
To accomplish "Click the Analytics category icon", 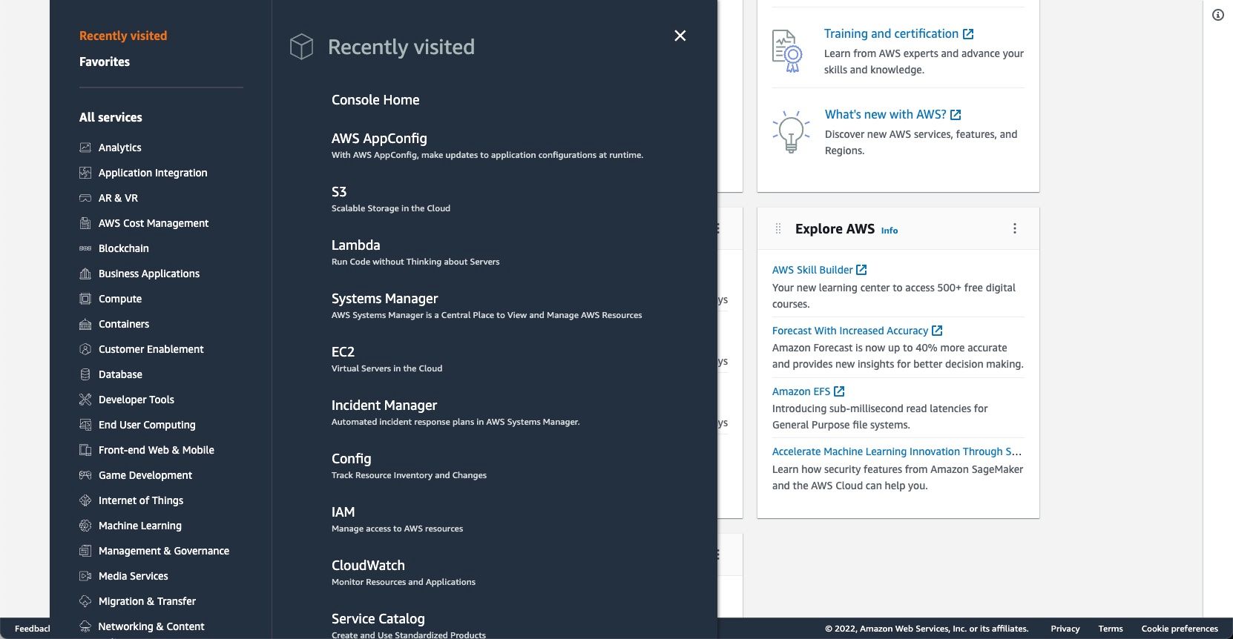I will click(85, 148).
